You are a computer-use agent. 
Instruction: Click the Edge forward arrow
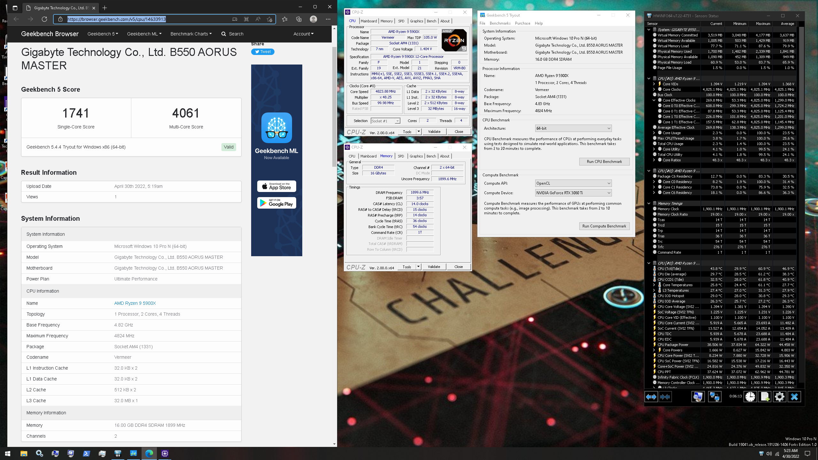coord(30,19)
